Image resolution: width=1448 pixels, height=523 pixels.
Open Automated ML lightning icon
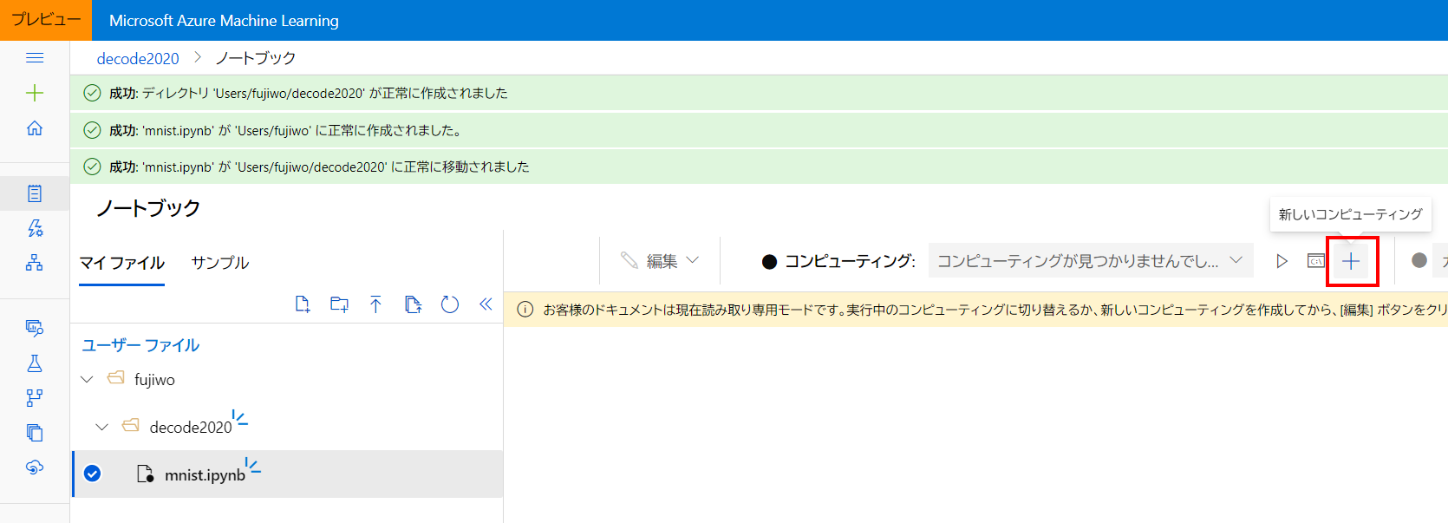[35, 228]
